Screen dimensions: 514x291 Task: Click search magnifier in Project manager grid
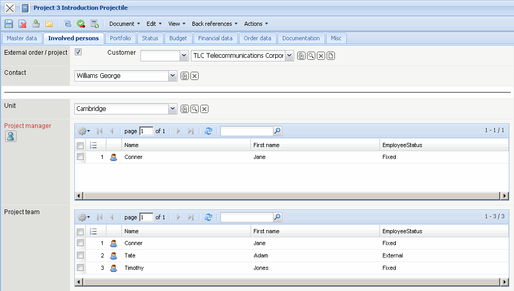(277, 131)
